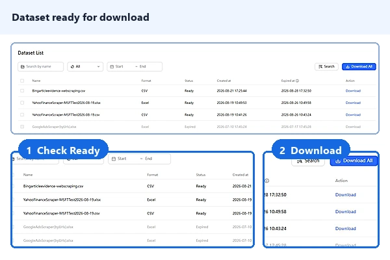Viewport: 390px width, 260px height.
Task: Click the Dataset ready for download page title
Action: click(x=81, y=18)
